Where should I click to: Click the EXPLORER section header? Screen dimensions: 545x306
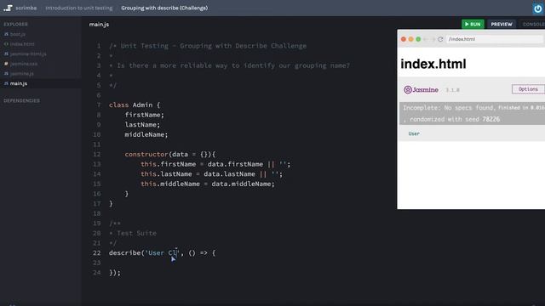coord(15,25)
